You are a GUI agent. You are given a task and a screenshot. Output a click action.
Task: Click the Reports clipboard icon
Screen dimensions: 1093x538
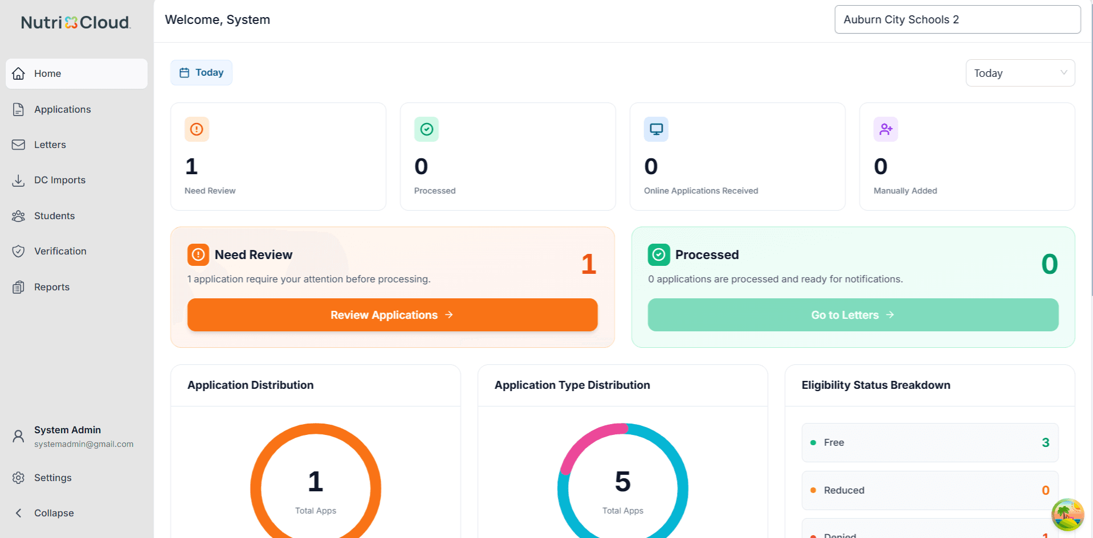click(18, 287)
